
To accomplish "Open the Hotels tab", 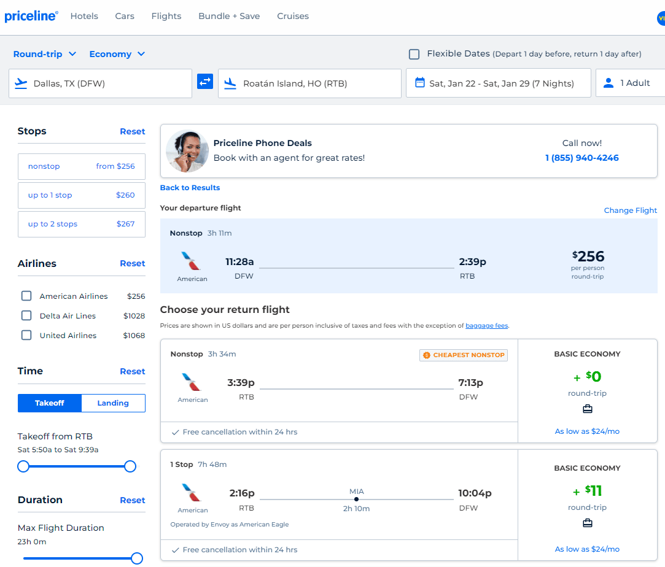I will 84,16.
